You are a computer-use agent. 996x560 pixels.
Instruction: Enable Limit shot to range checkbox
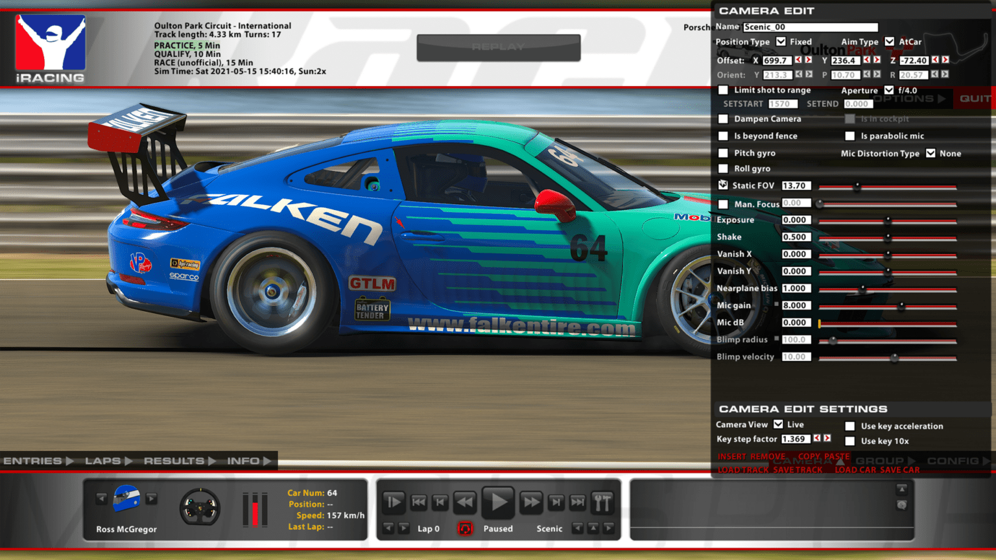tap(723, 90)
